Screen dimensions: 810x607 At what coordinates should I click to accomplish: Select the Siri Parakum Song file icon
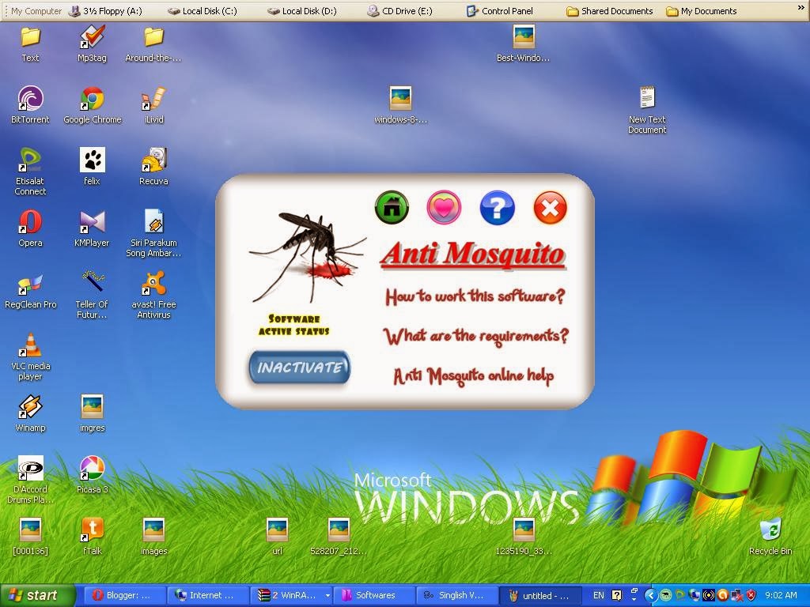(153, 233)
